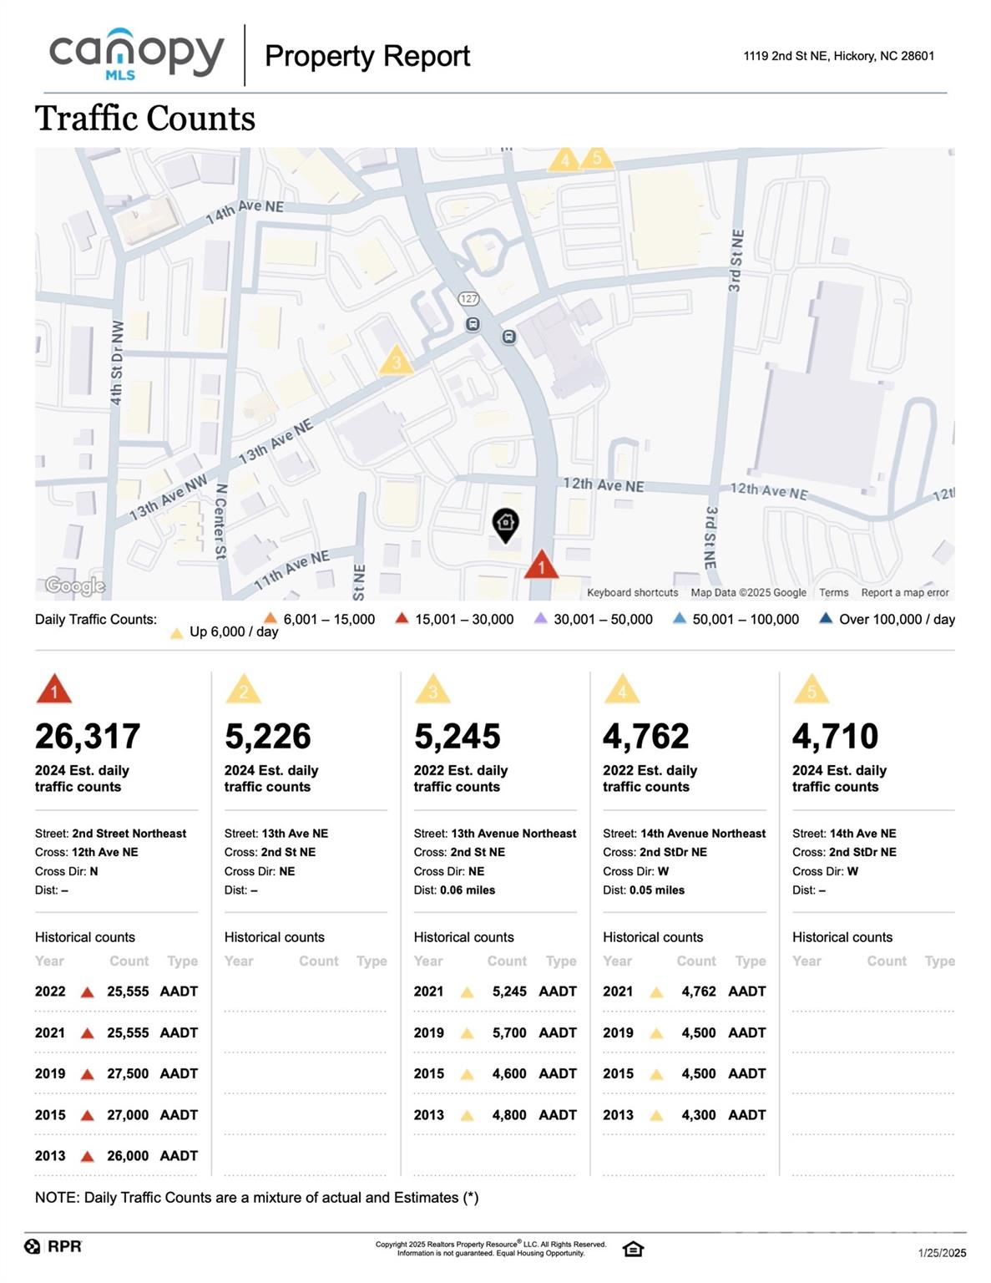Click the Canopy MLS logo
The height and width of the screenshot is (1283, 991).
(136, 54)
